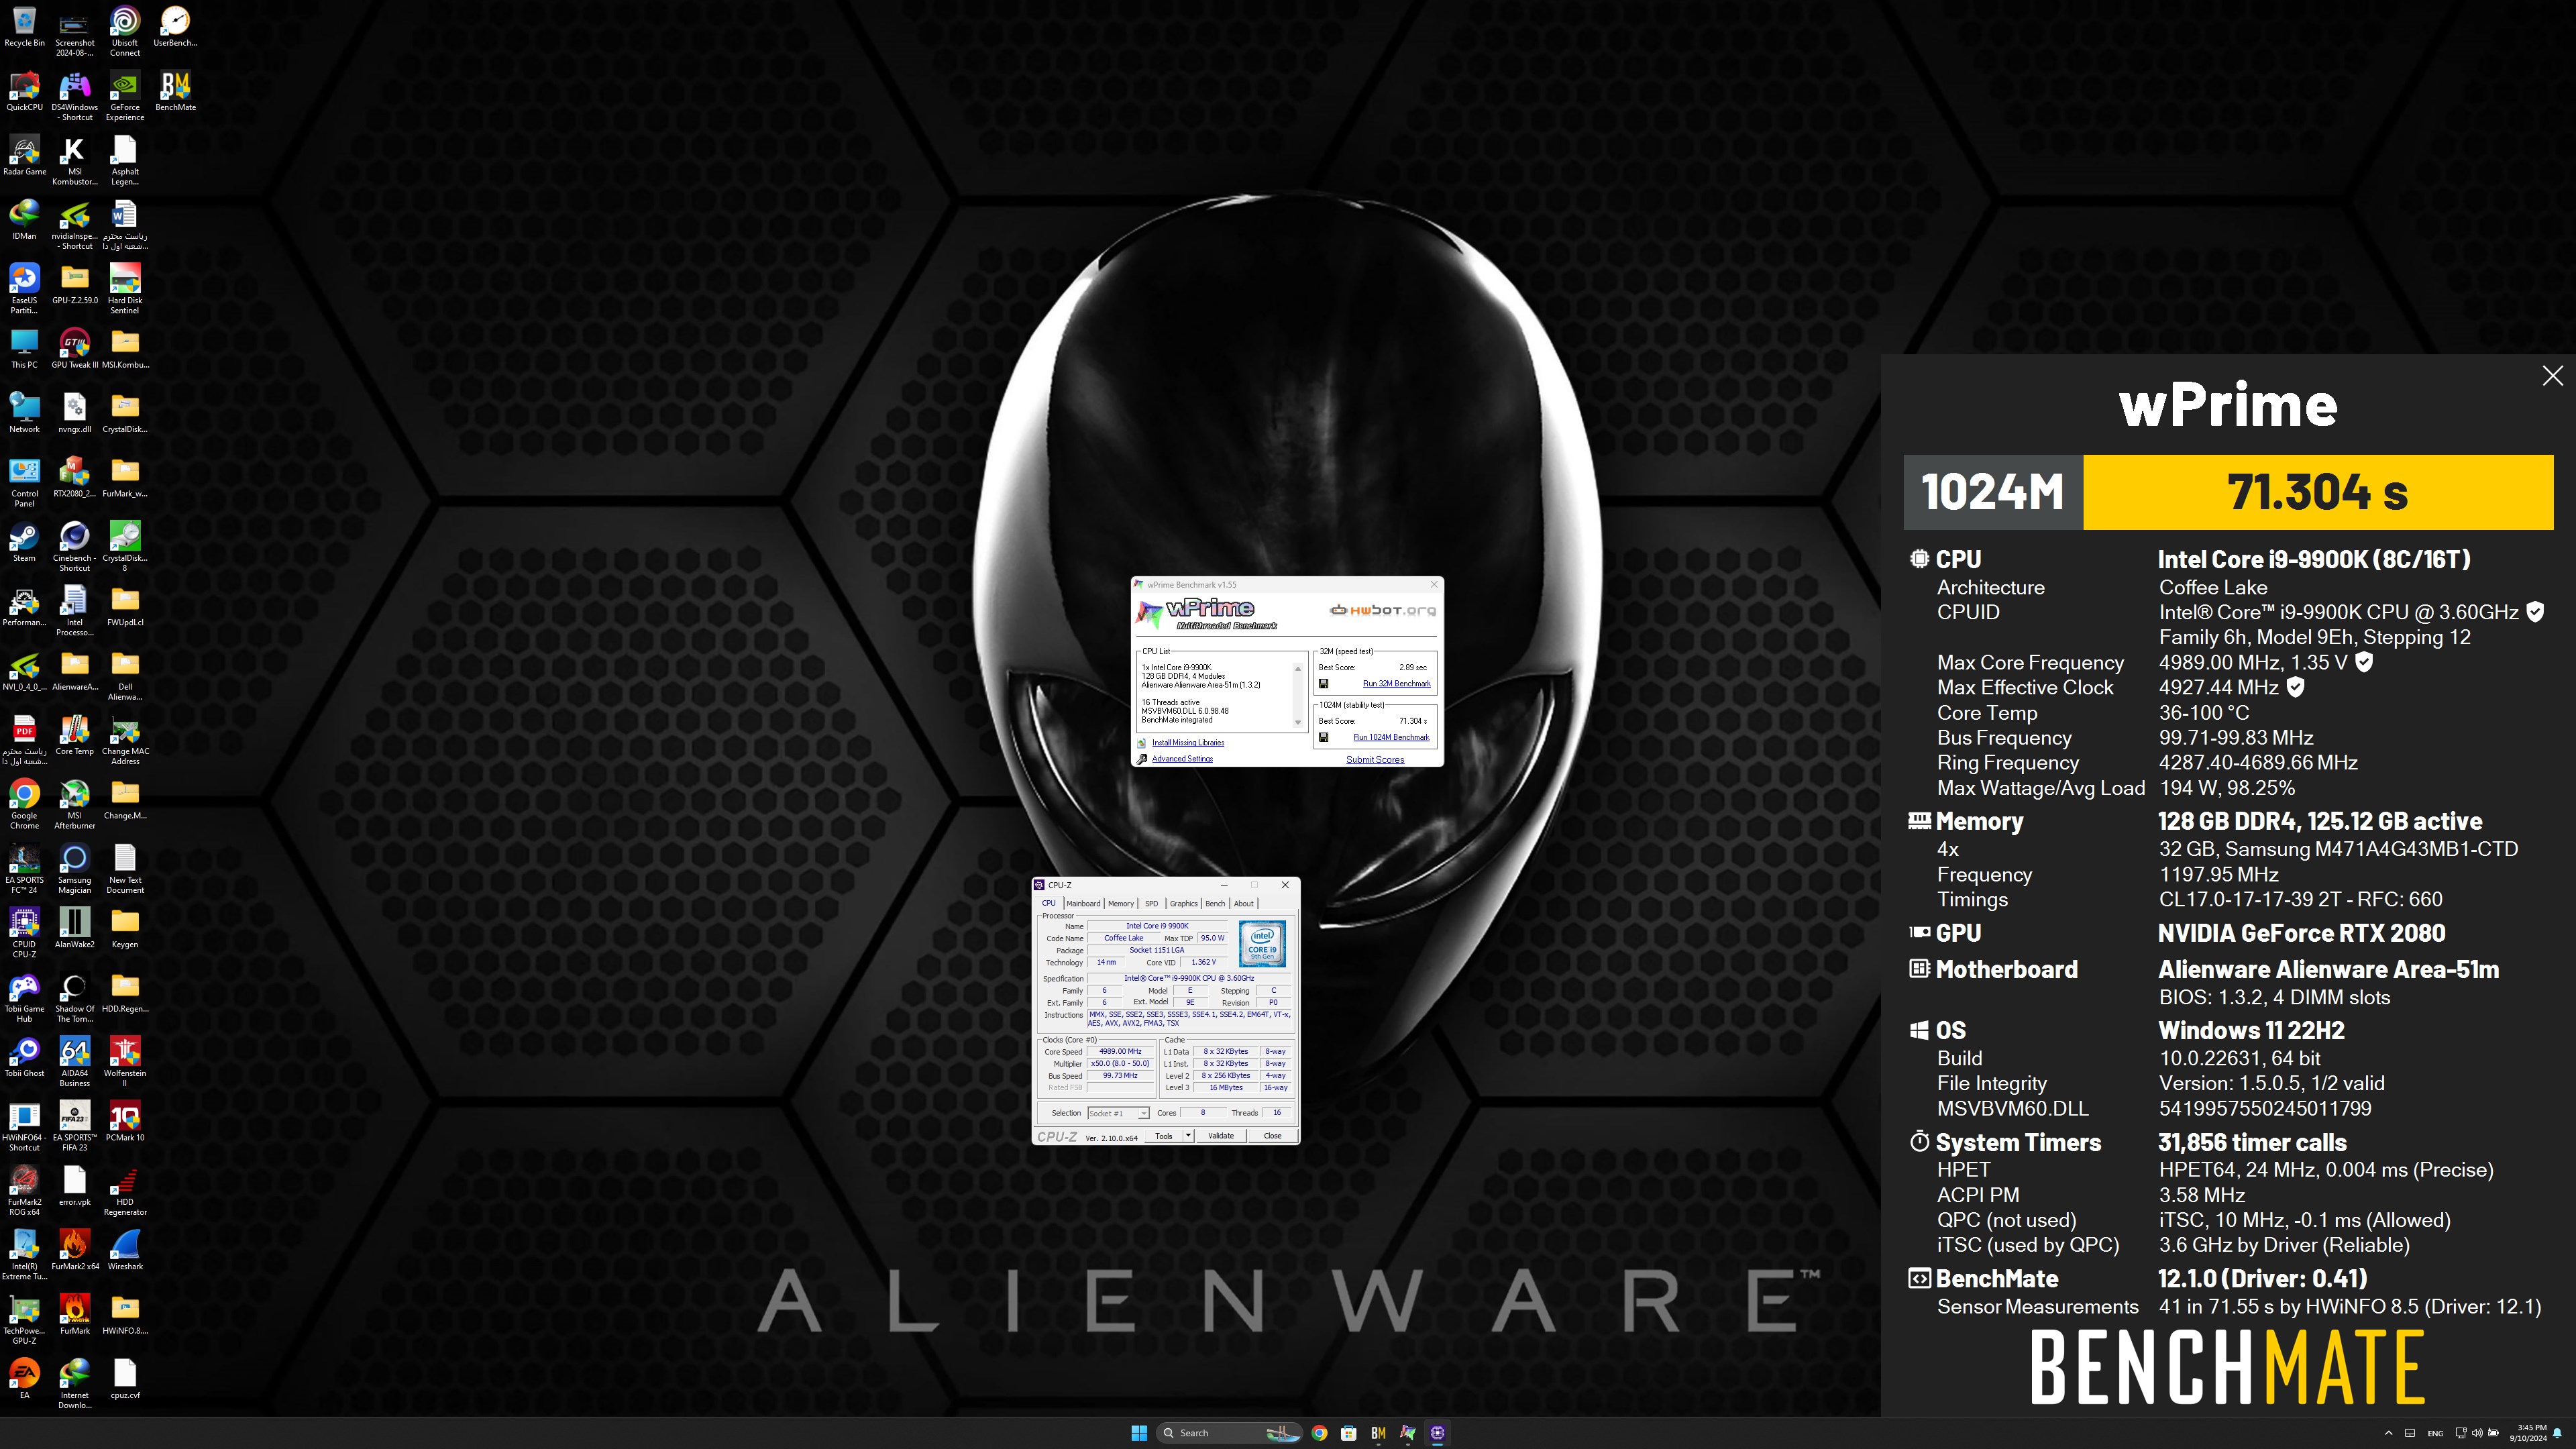The height and width of the screenshot is (1449, 2576).
Task: Click the taskbar Search box
Action: 1229,1433
